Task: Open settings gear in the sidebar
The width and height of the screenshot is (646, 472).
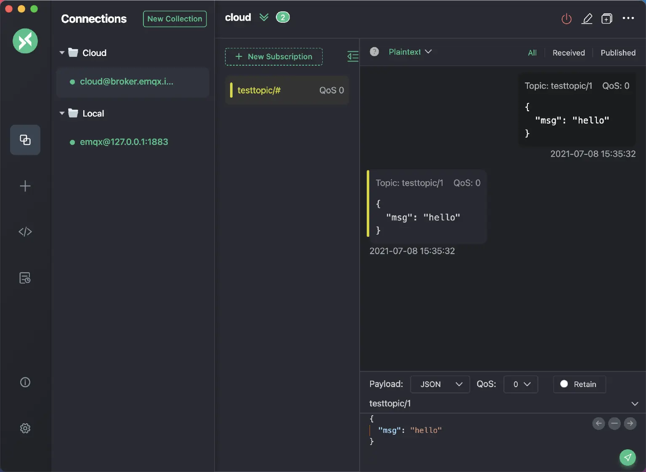Action: [25, 428]
